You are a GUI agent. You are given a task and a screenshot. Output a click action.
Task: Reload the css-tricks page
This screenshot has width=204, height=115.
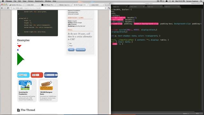[x=8, y=8]
